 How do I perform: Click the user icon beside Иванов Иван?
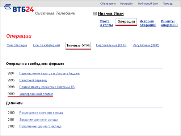tap(95, 14)
